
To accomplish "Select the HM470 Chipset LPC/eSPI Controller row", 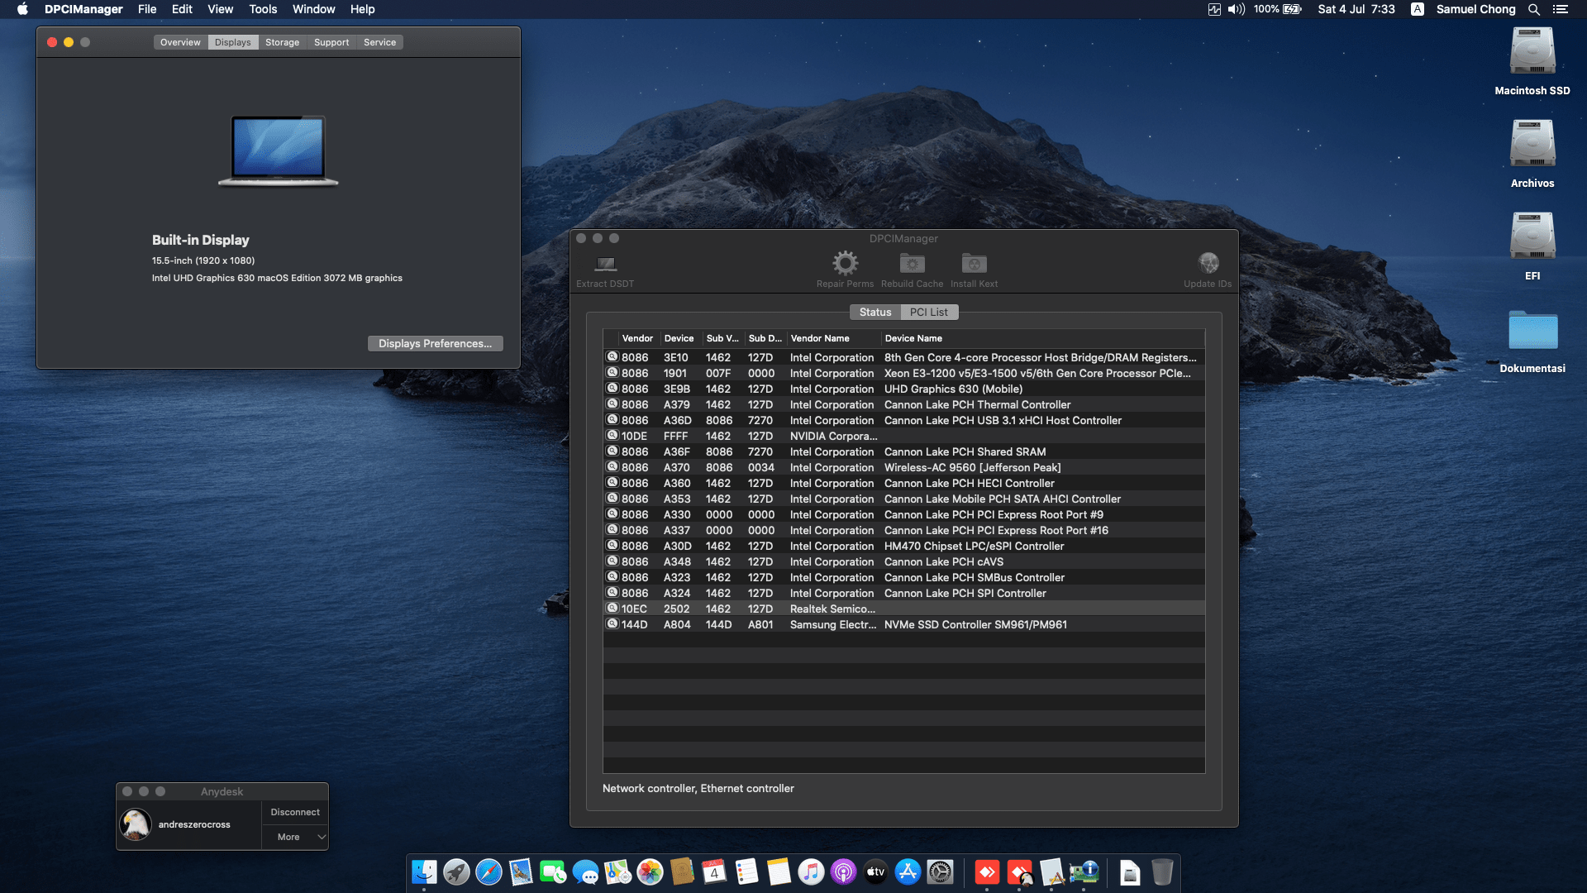I will point(903,546).
